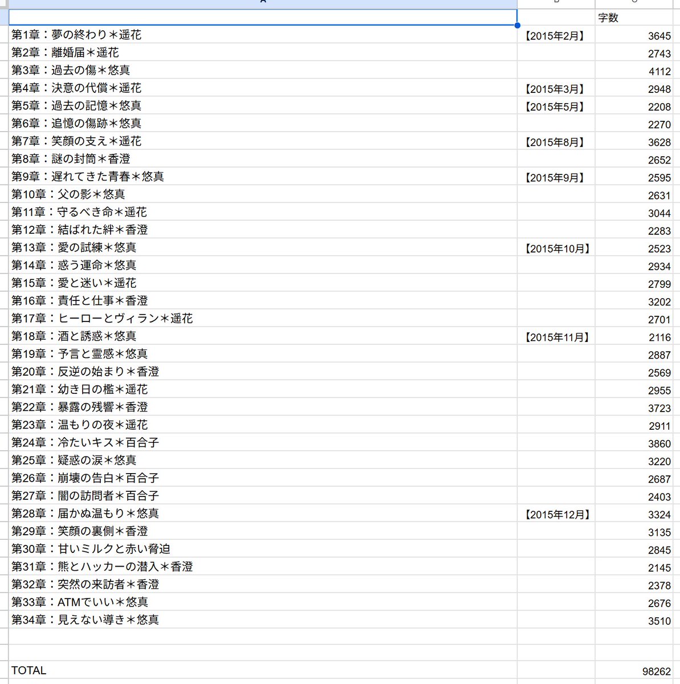680x684 pixels.
Task: Select cell 第16章:責任と仕事*香澄
Action: coord(263,300)
